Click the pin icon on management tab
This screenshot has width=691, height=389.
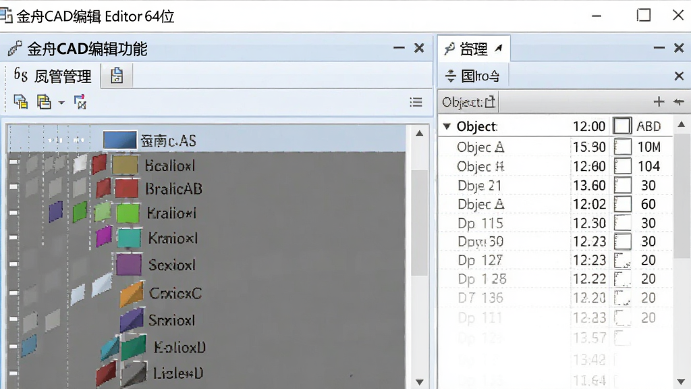(x=499, y=48)
